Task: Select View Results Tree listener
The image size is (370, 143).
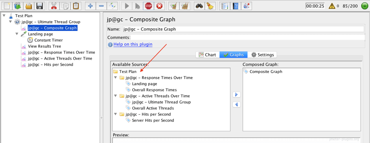Action: pyautogui.click(x=44, y=46)
